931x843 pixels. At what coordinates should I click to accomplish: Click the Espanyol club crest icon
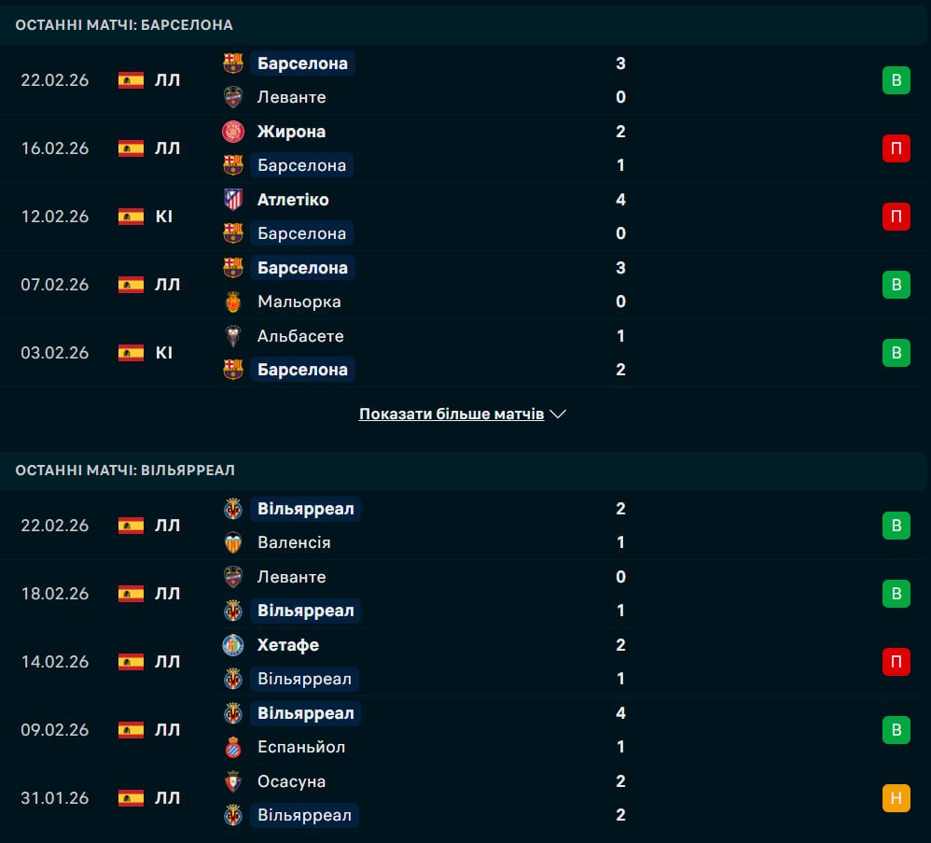pos(232,747)
